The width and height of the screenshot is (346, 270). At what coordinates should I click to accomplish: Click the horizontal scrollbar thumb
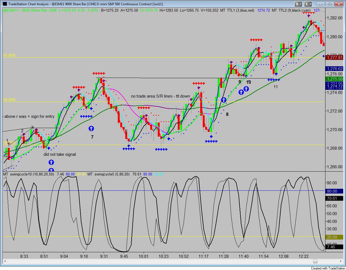click(315, 261)
